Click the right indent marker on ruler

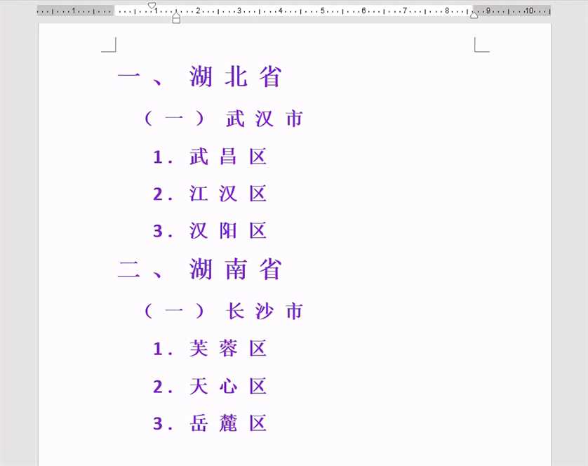[x=474, y=15]
